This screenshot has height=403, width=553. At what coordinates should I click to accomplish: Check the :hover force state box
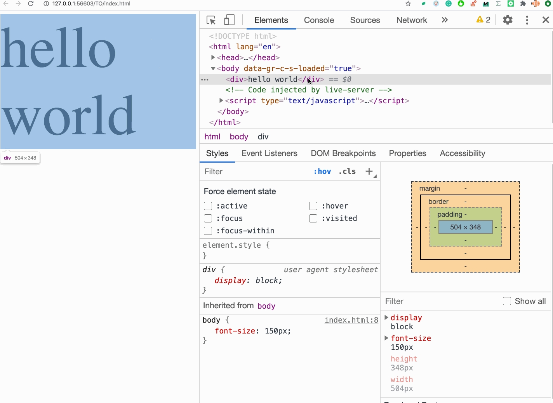click(313, 206)
